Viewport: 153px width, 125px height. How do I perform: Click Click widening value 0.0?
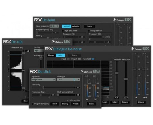point(78,95)
